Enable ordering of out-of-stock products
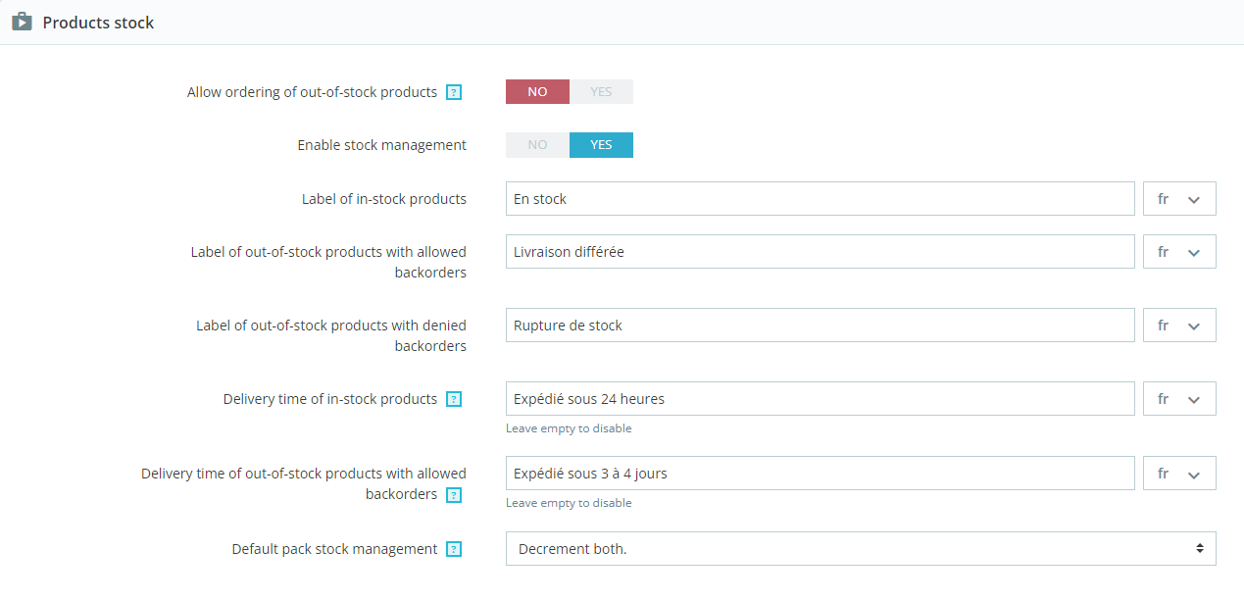 point(601,91)
